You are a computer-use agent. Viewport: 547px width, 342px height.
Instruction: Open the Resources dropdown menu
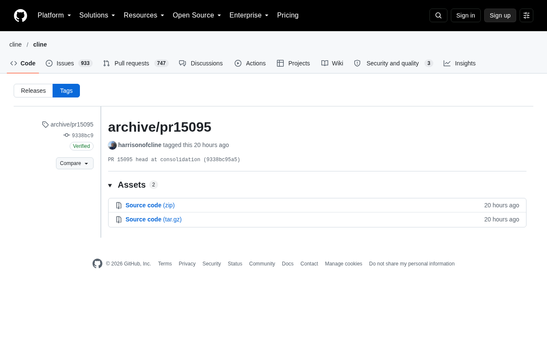(144, 15)
